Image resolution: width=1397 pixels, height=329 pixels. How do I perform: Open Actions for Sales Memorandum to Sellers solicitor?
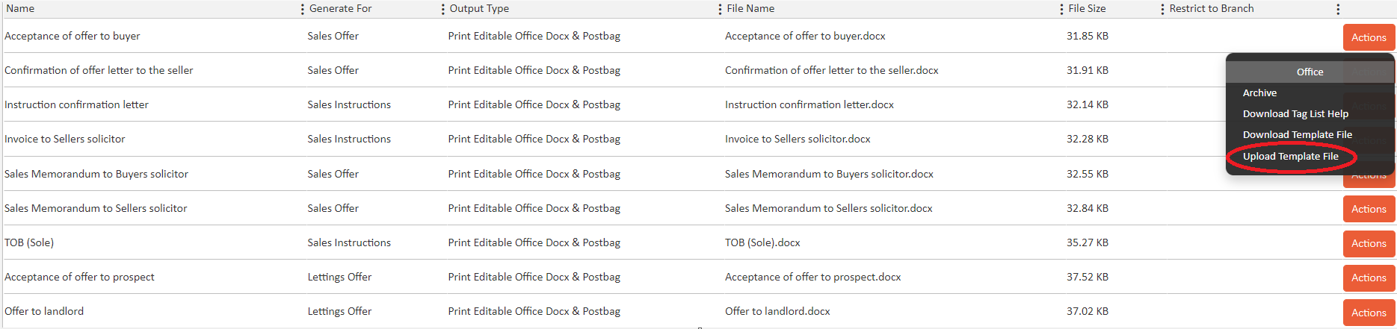point(1368,209)
